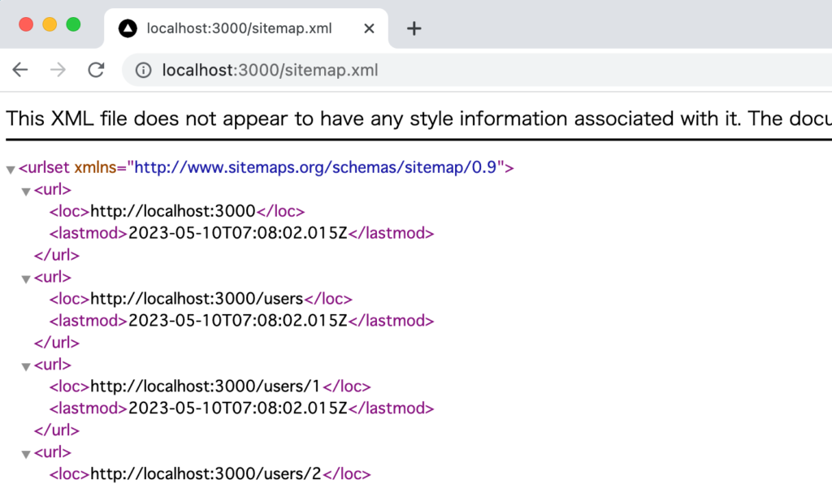Click the greyed-out forward arrow
The height and width of the screenshot is (484, 832).
coord(57,70)
